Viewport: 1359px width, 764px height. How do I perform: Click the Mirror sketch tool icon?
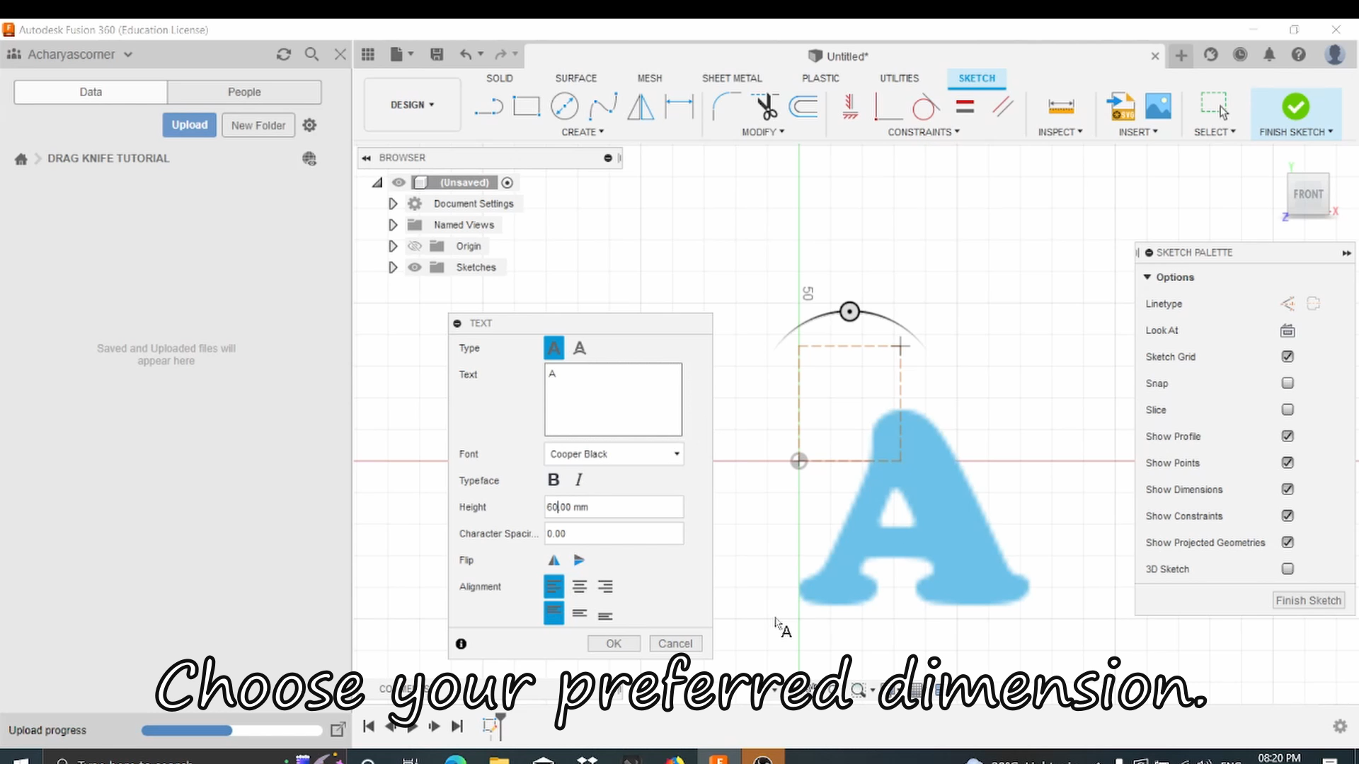point(641,107)
